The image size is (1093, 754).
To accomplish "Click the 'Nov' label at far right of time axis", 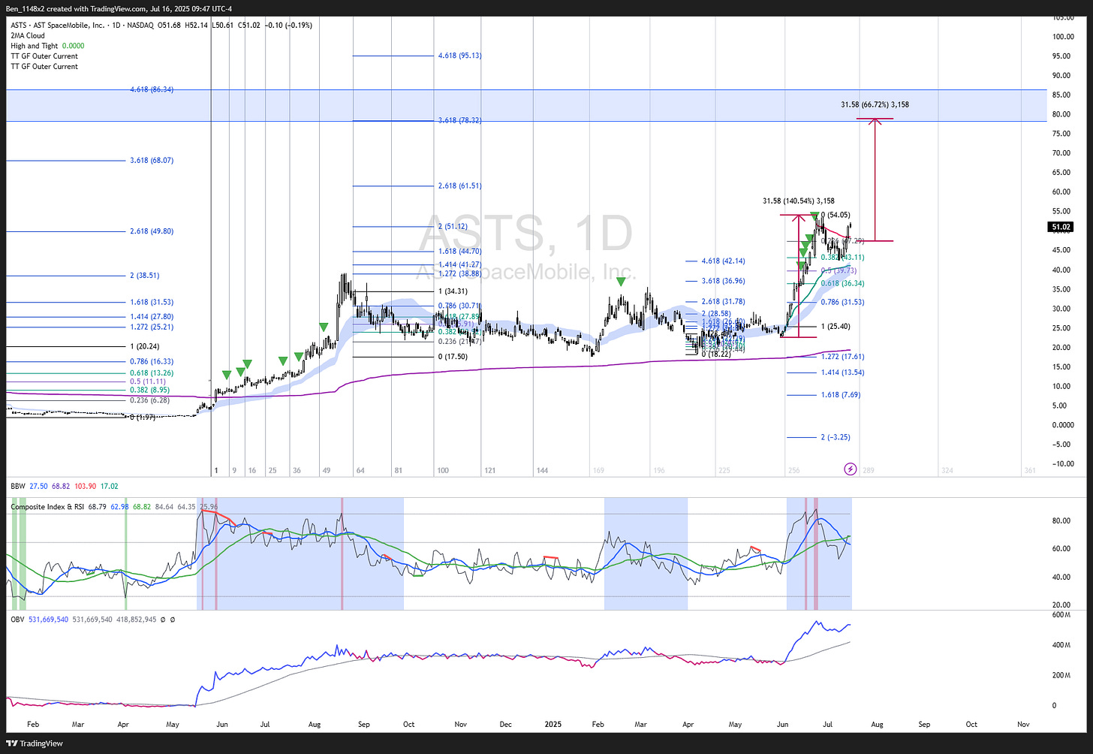I will (x=1022, y=725).
